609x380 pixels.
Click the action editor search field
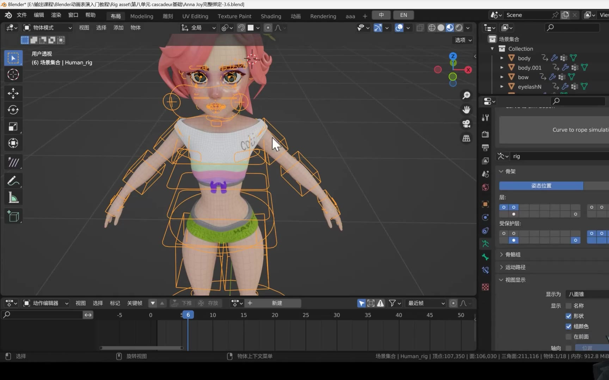click(x=42, y=315)
